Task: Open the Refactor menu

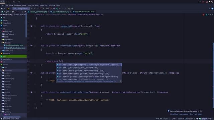Action: [31, 5]
